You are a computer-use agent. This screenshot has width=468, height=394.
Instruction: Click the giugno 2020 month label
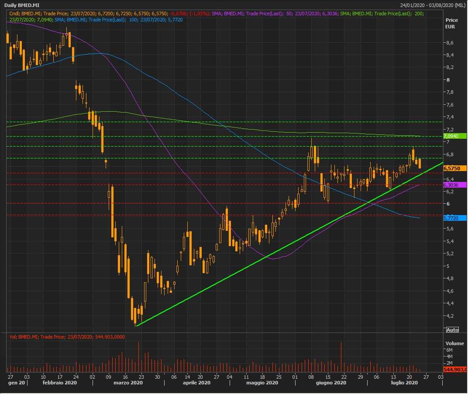click(x=331, y=383)
